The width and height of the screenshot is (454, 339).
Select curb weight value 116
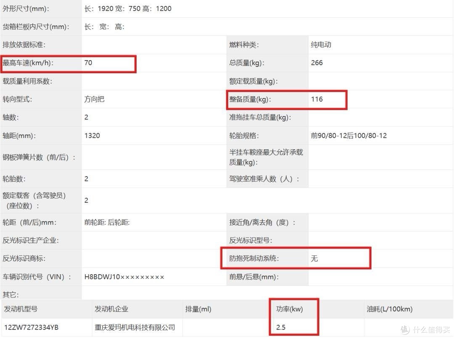tap(317, 99)
